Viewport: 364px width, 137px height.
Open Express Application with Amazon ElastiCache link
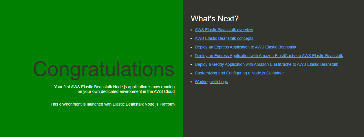coord(269,56)
